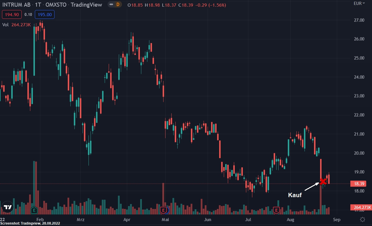Click the 19.00 price axis label
This screenshot has width=372, height=226.
pyautogui.click(x=359, y=172)
